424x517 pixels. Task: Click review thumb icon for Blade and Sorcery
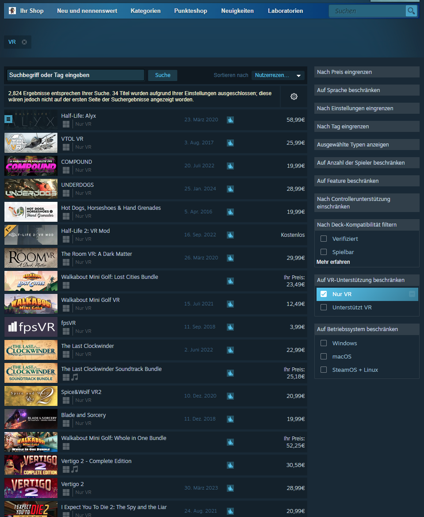coord(230,419)
